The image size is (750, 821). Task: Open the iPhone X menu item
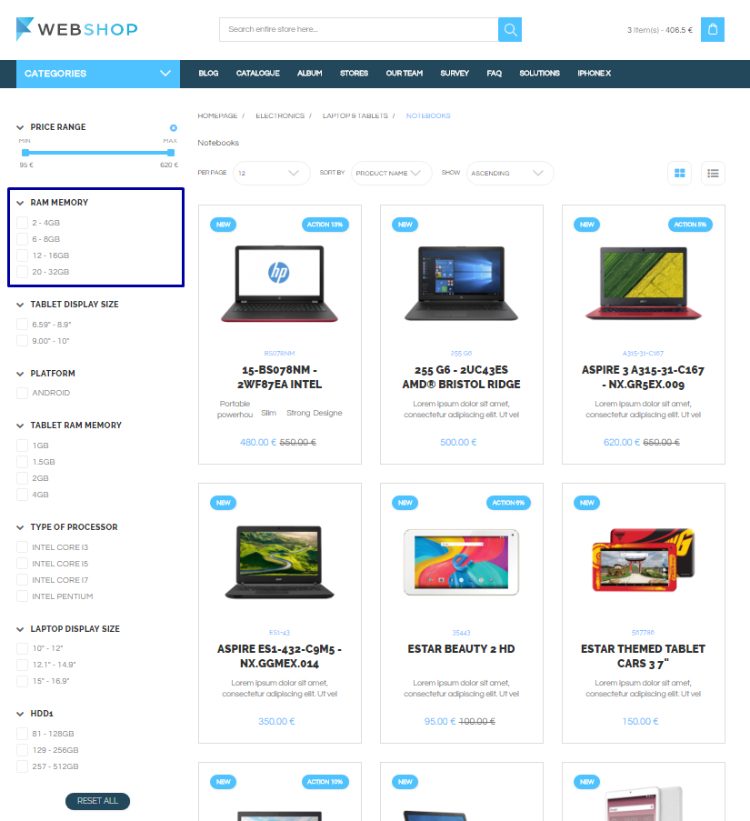[594, 74]
